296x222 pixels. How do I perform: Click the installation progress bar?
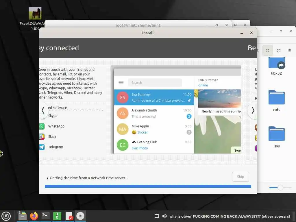point(148,186)
